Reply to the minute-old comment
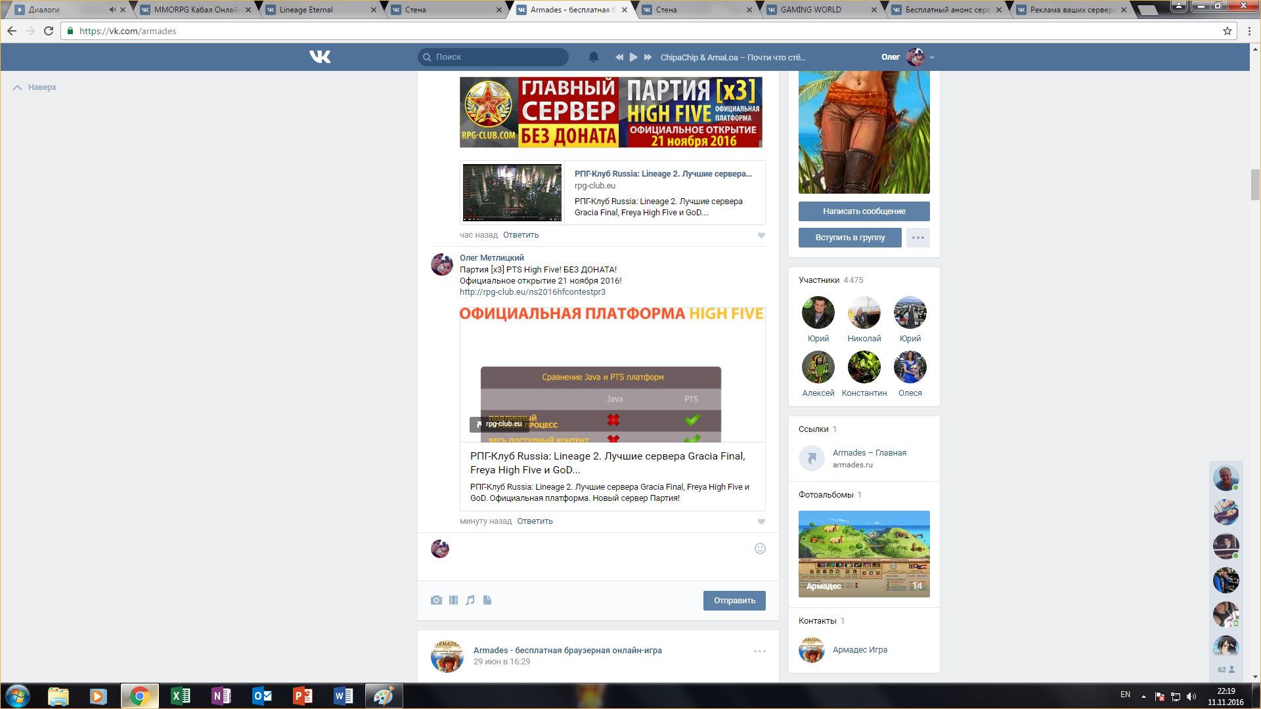 535,521
